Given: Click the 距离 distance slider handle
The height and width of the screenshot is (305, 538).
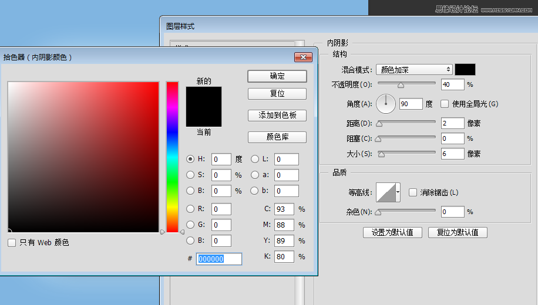Looking at the screenshot, I should coord(379,124).
